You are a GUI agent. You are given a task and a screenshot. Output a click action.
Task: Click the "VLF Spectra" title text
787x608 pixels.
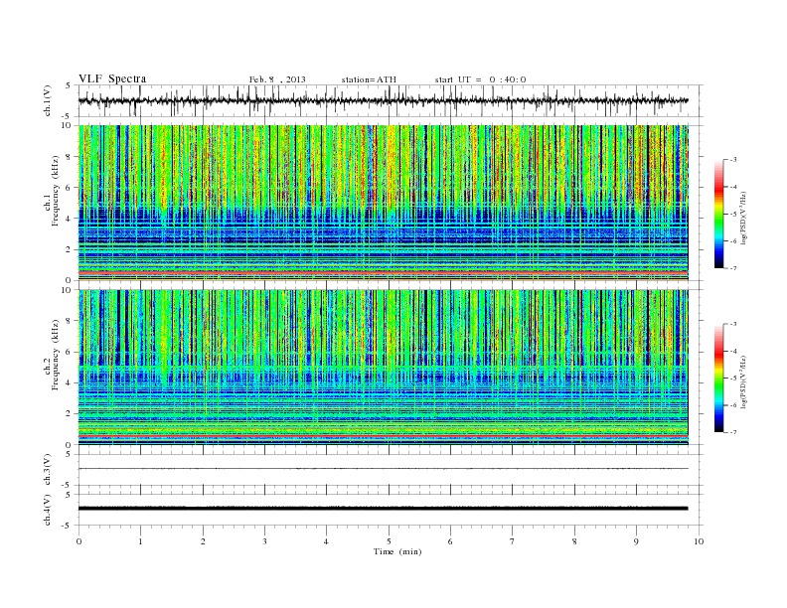112,78
